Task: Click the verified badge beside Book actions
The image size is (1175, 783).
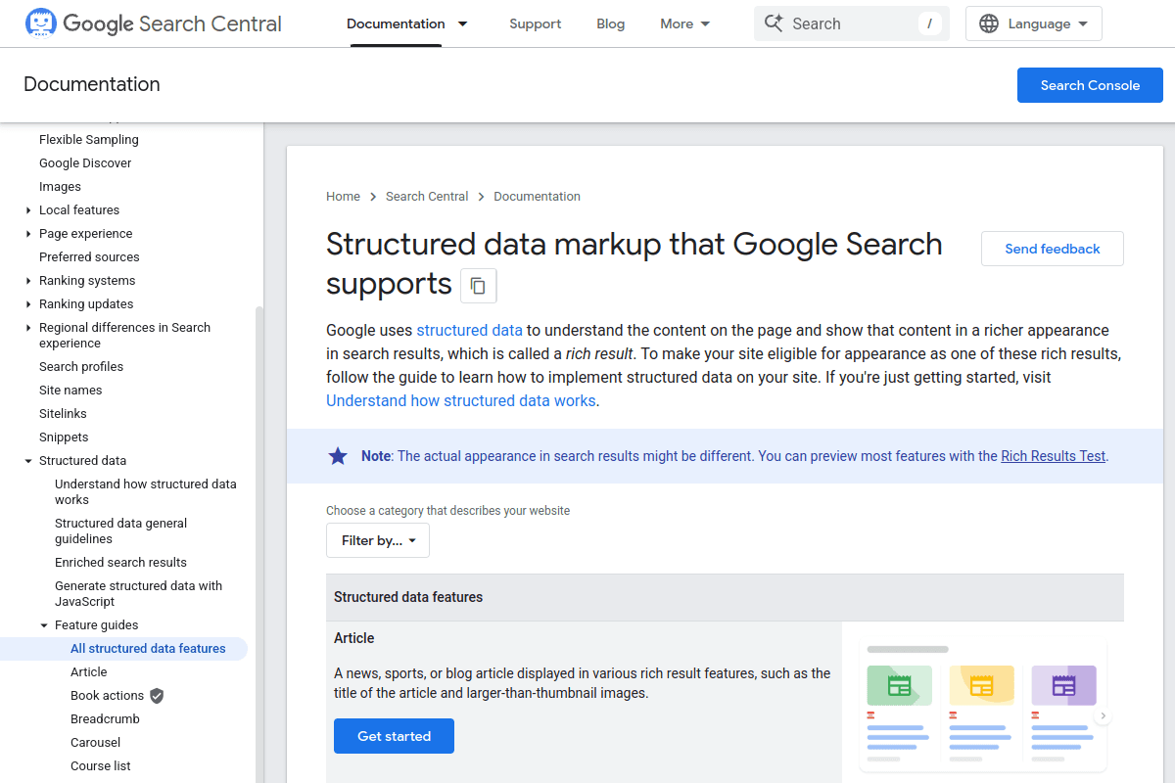Action: pyautogui.click(x=157, y=696)
